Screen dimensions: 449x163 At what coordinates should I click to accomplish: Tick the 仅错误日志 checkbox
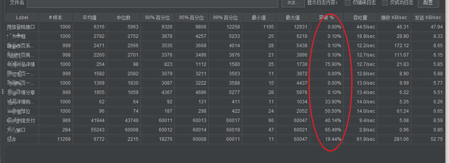coord(348,3)
